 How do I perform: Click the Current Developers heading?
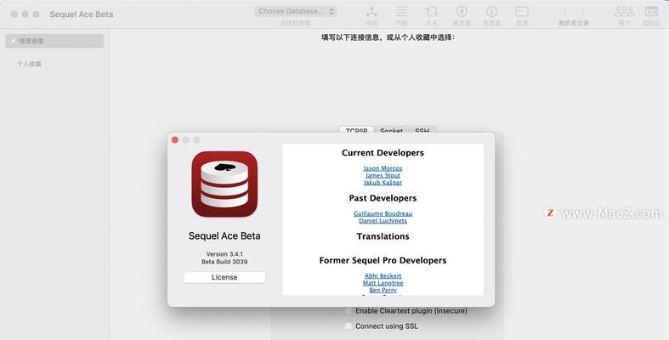383,153
